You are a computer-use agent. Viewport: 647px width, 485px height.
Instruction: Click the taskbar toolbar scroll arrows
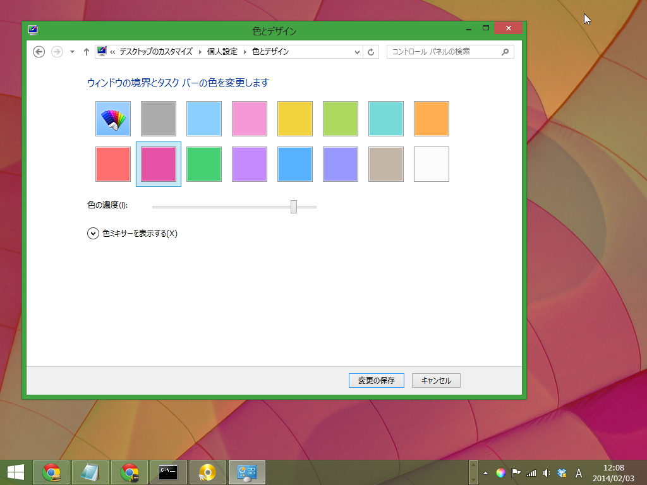click(473, 472)
